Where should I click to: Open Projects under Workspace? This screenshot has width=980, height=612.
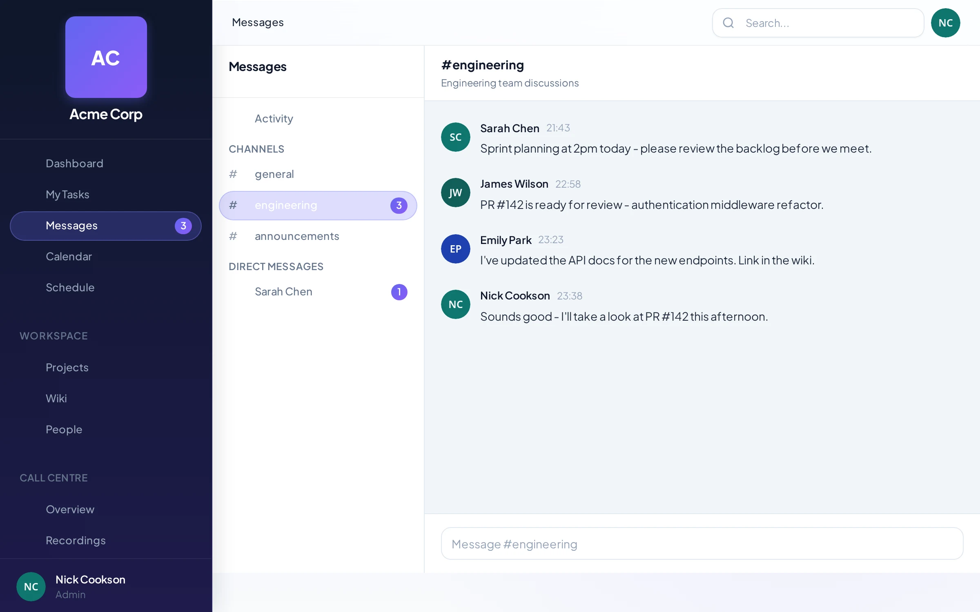(x=106, y=368)
